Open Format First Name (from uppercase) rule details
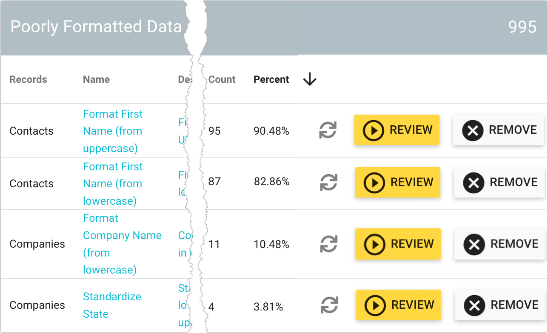The image size is (548, 333). [112, 131]
